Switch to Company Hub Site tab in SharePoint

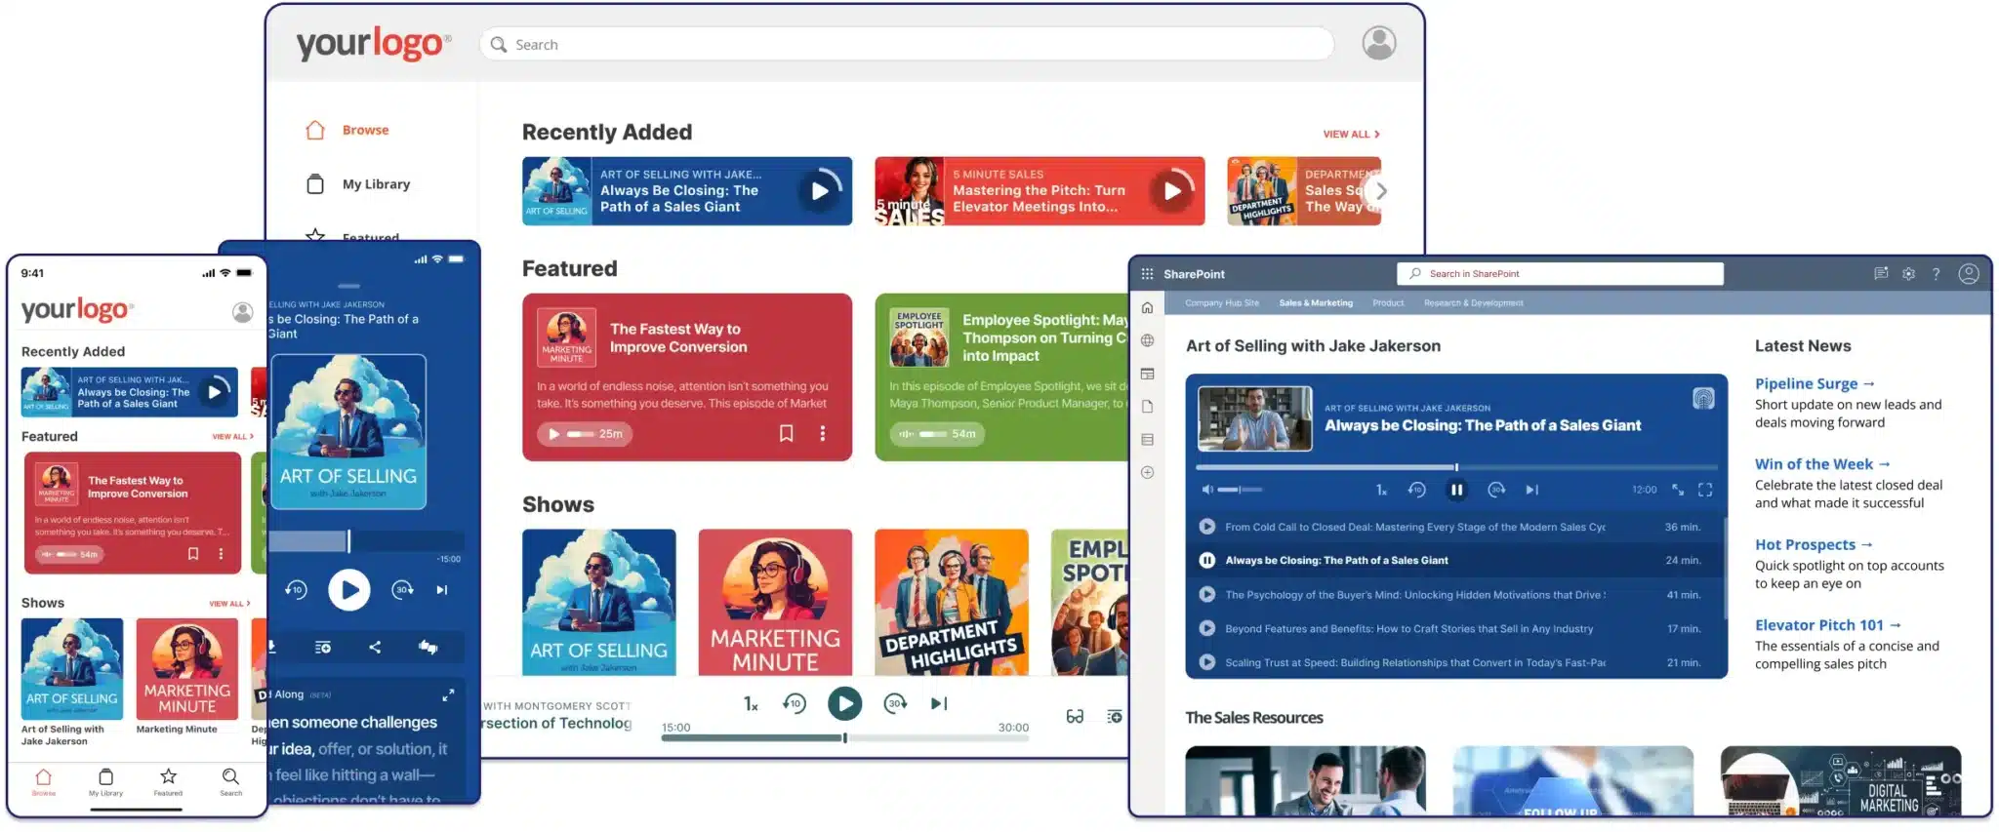point(1222,303)
